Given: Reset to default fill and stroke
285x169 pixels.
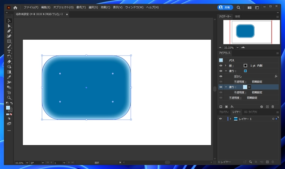Looking at the screenshot, I should 7,103.
